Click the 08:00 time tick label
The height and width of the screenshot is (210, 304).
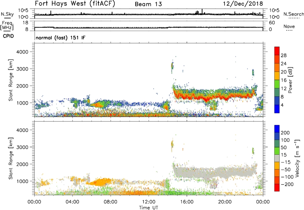111,202
